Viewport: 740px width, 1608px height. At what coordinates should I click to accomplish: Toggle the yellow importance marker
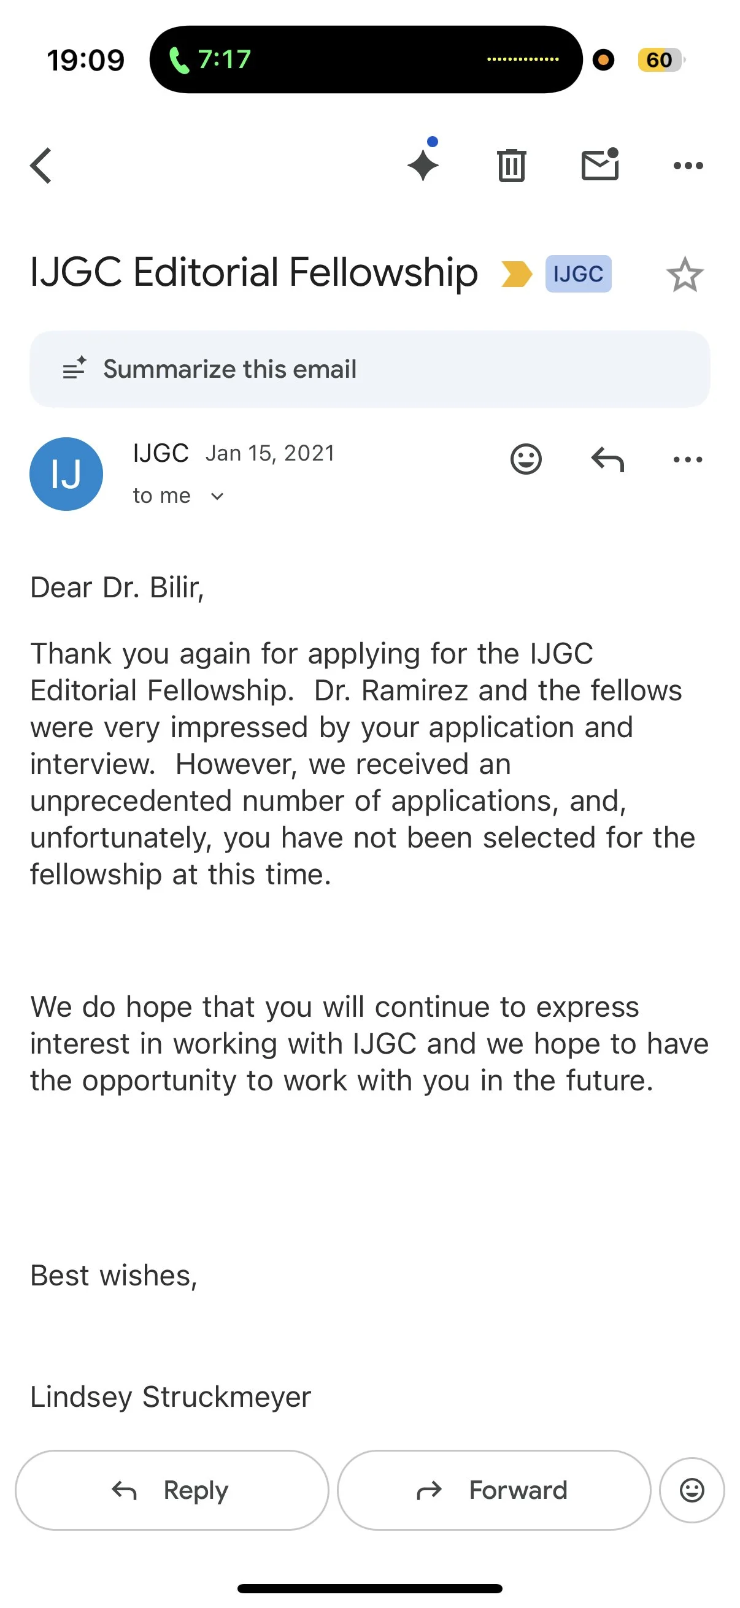(516, 274)
